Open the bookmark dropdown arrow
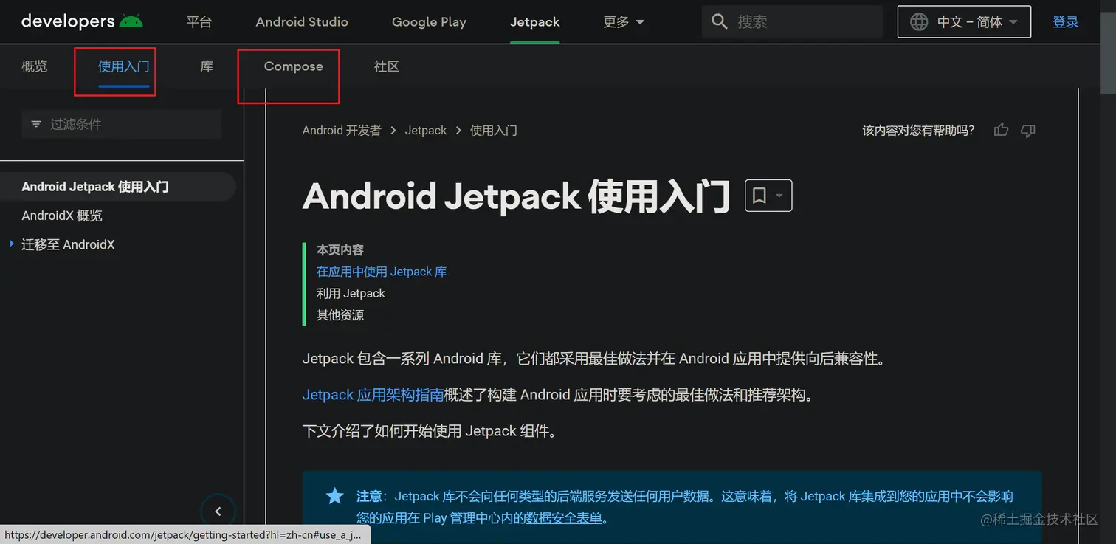This screenshot has height=544, width=1116. [779, 196]
